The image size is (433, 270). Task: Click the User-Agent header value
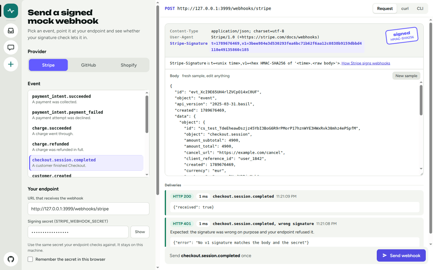coord(265,37)
